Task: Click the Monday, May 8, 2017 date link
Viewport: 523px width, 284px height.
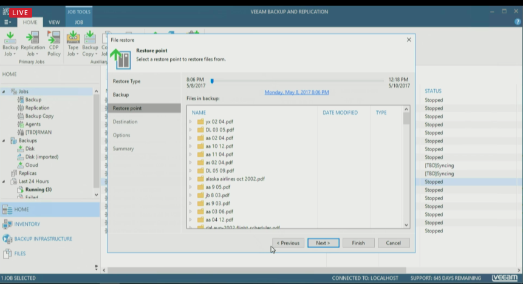Action: click(x=296, y=92)
